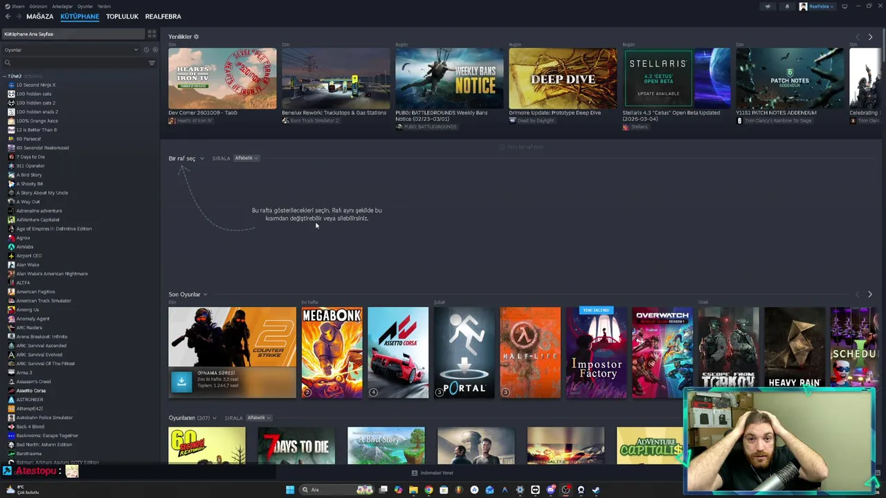Click the Counter-Strike 2 download button
Image resolution: width=886 pixels, height=498 pixels.
pos(181,381)
